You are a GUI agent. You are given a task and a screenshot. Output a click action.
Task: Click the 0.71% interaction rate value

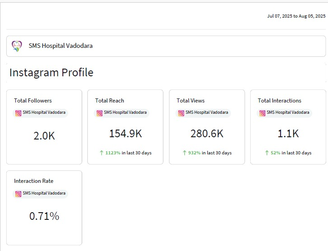pyautogui.click(x=44, y=216)
